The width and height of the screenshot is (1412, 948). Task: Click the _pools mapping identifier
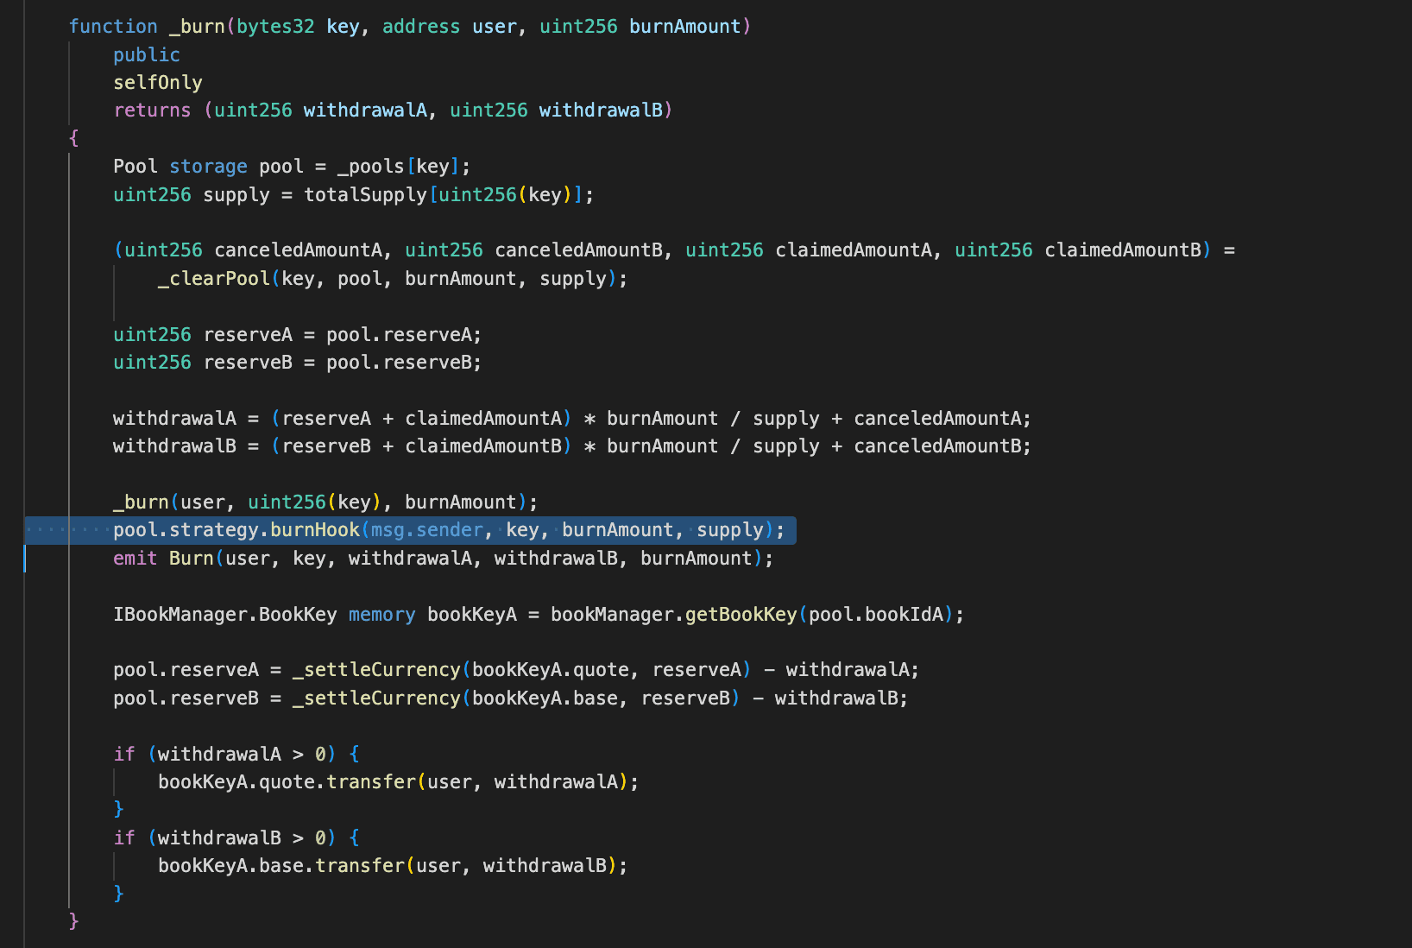pyautogui.click(x=371, y=167)
